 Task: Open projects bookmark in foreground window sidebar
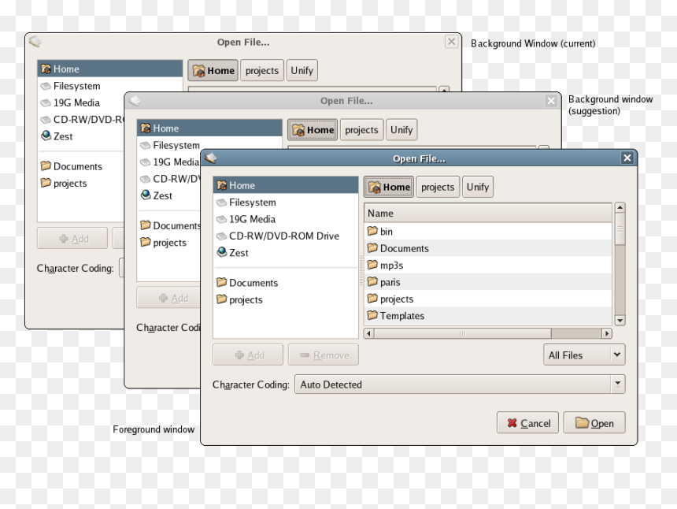286,299
